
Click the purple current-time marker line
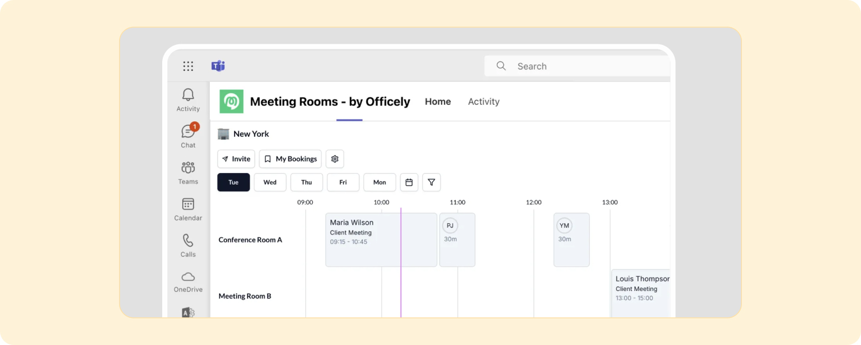click(401, 262)
